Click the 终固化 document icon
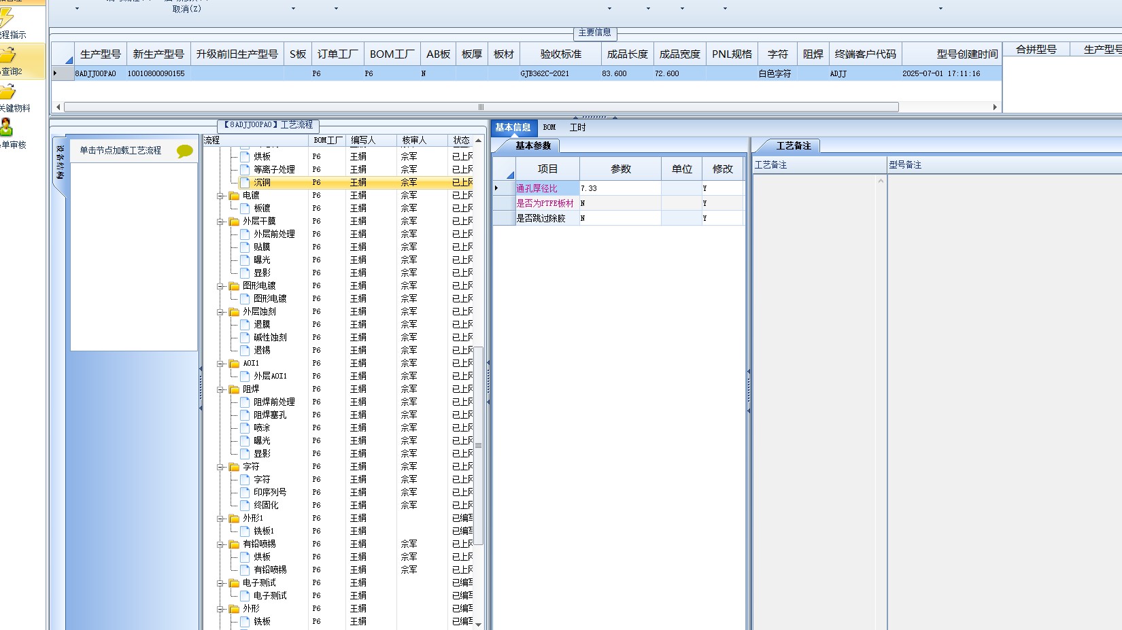The width and height of the screenshot is (1122, 630). pyautogui.click(x=245, y=505)
